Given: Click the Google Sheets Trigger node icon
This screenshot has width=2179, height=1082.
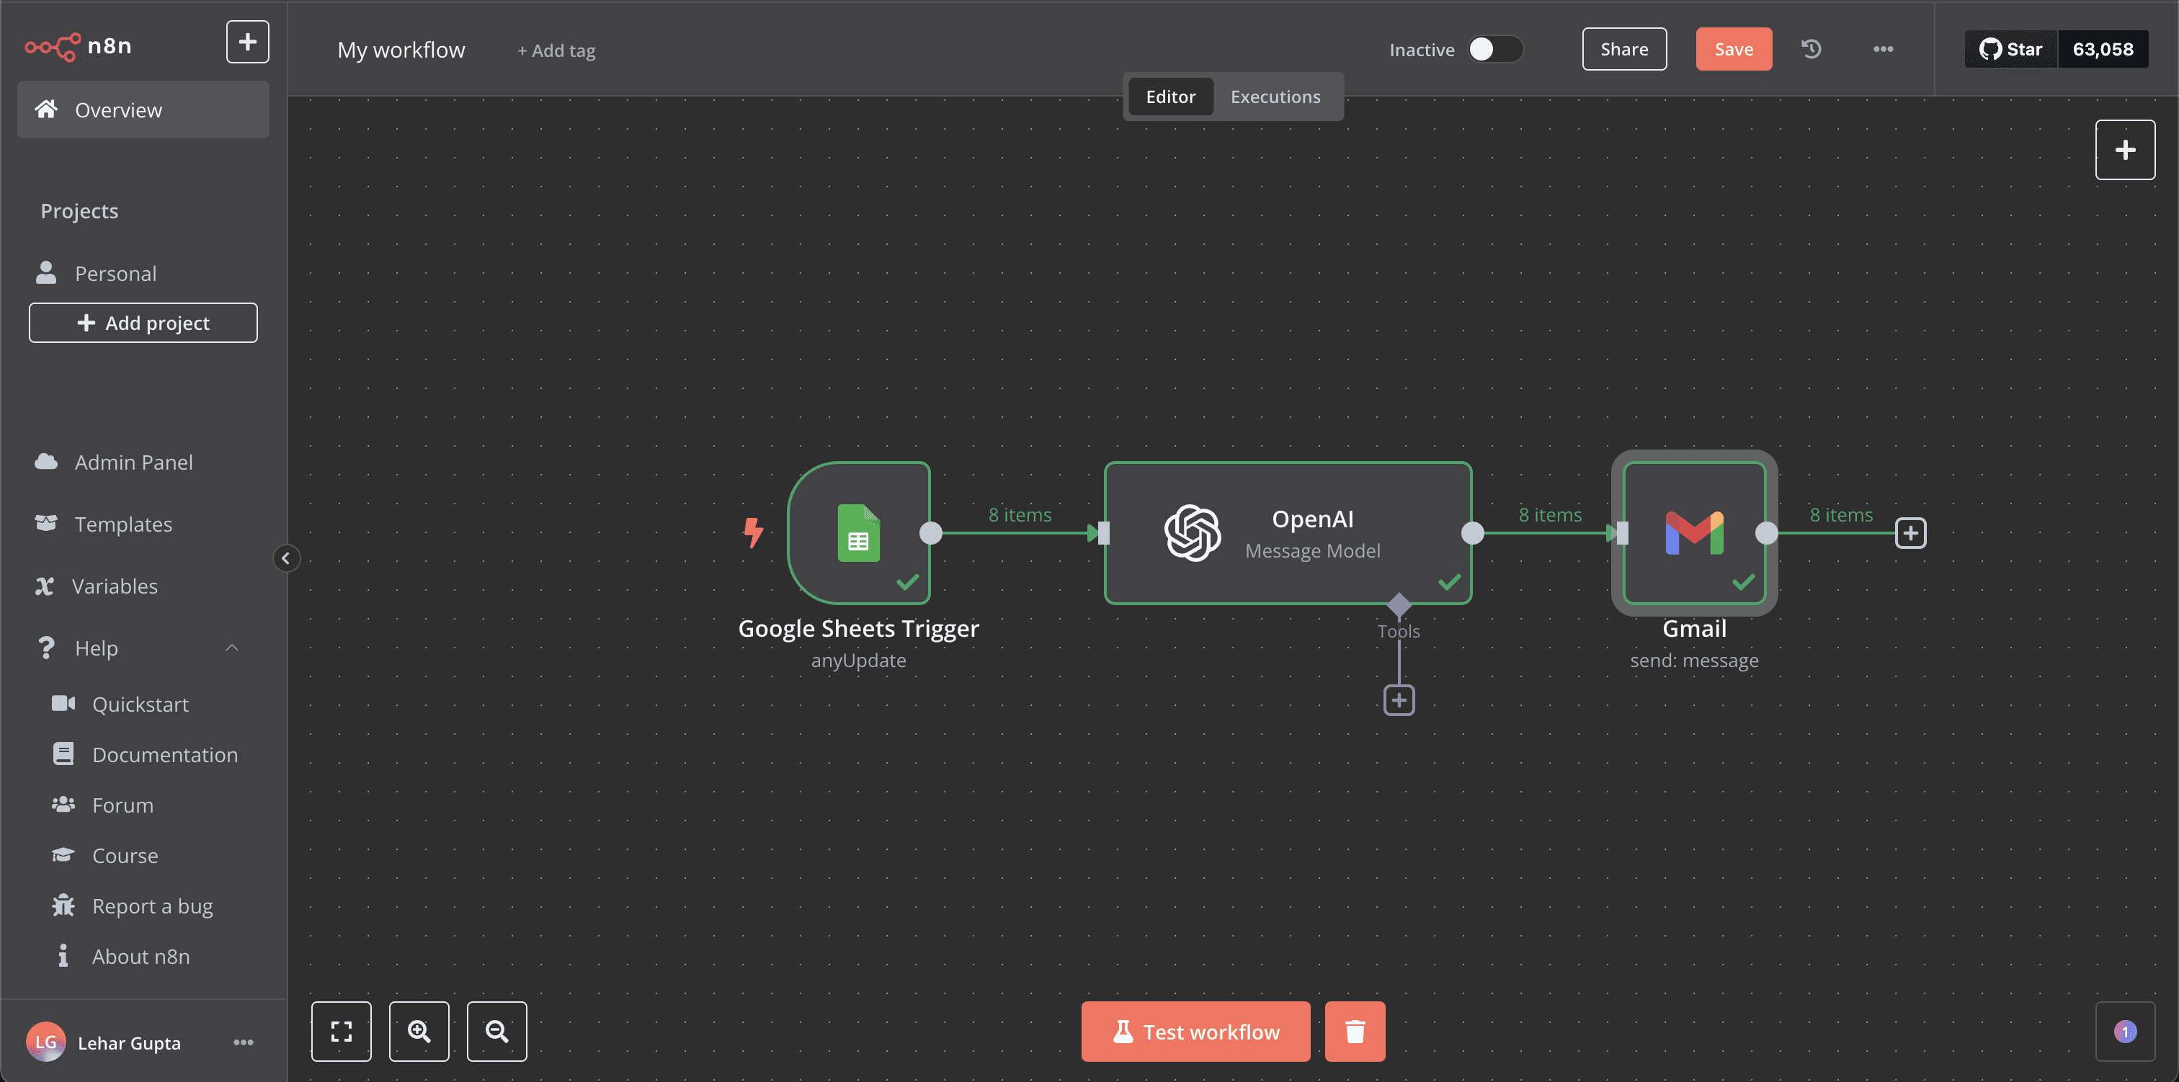Looking at the screenshot, I should click(859, 532).
